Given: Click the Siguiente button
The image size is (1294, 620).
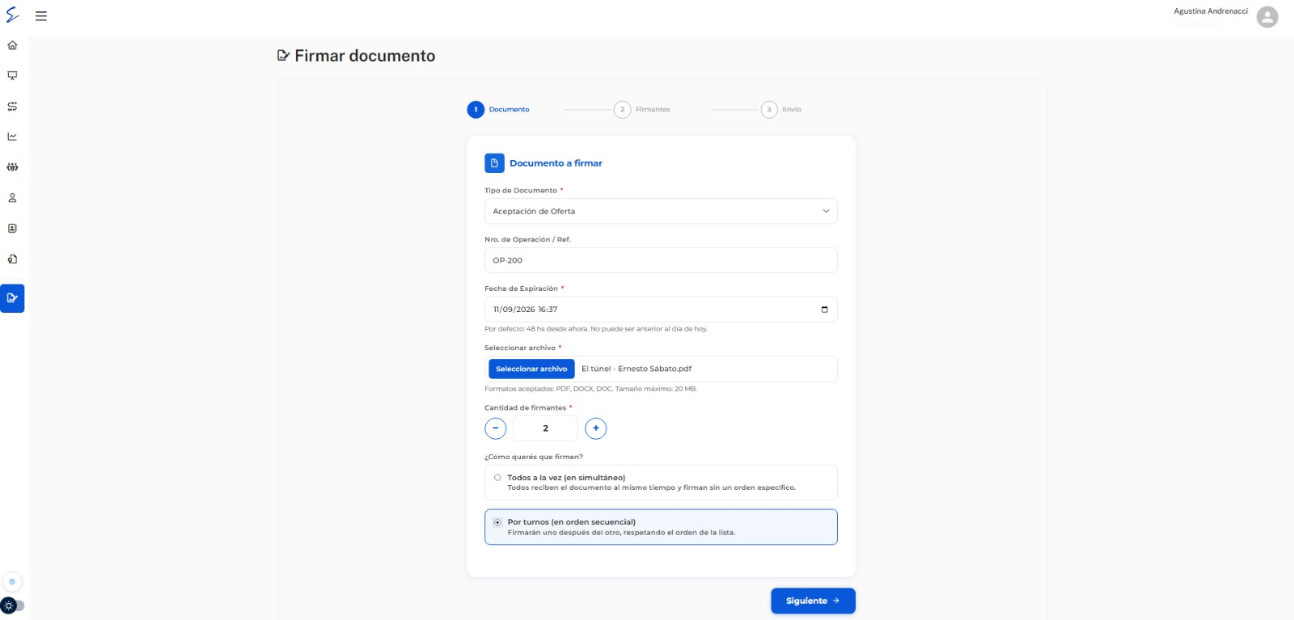Looking at the screenshot, I should 813,601.
